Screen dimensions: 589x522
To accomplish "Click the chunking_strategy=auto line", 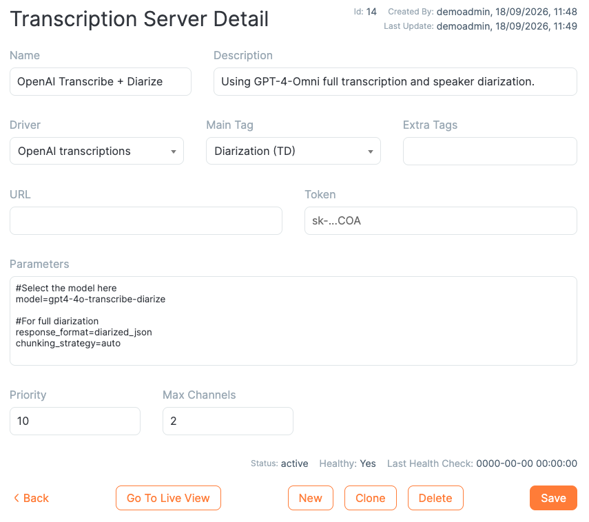I will [x=68, y=343].
